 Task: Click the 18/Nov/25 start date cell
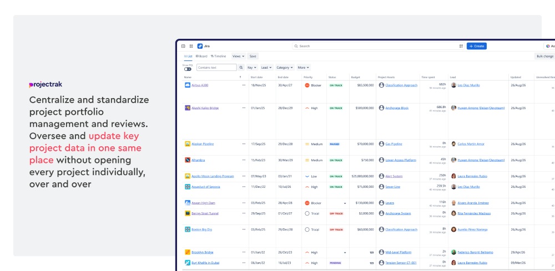258,85
